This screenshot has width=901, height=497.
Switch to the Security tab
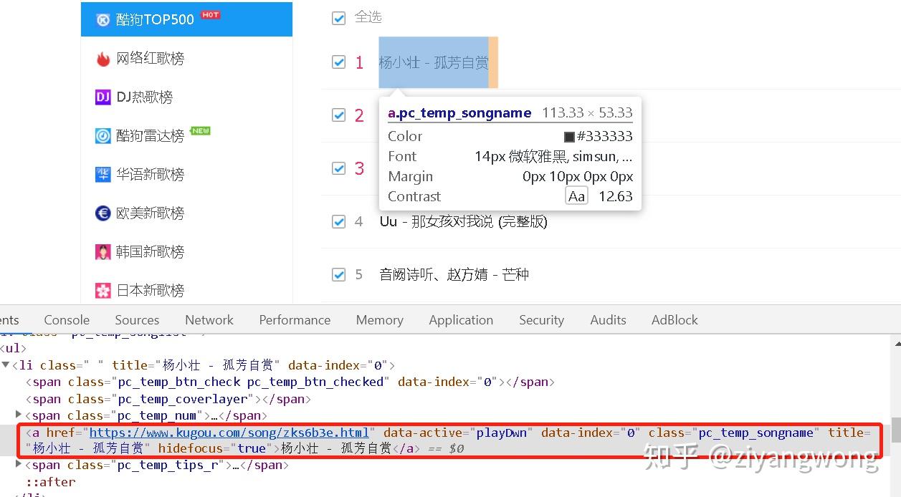click(x=541, y=320)
